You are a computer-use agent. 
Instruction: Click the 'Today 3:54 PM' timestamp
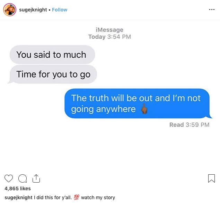click(x=109, y=37)
